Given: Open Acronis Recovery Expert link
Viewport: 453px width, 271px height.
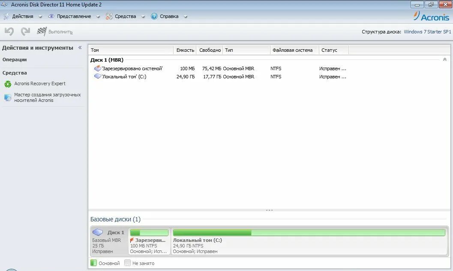Looking at the screenshot, I should (x=40, y=83).
